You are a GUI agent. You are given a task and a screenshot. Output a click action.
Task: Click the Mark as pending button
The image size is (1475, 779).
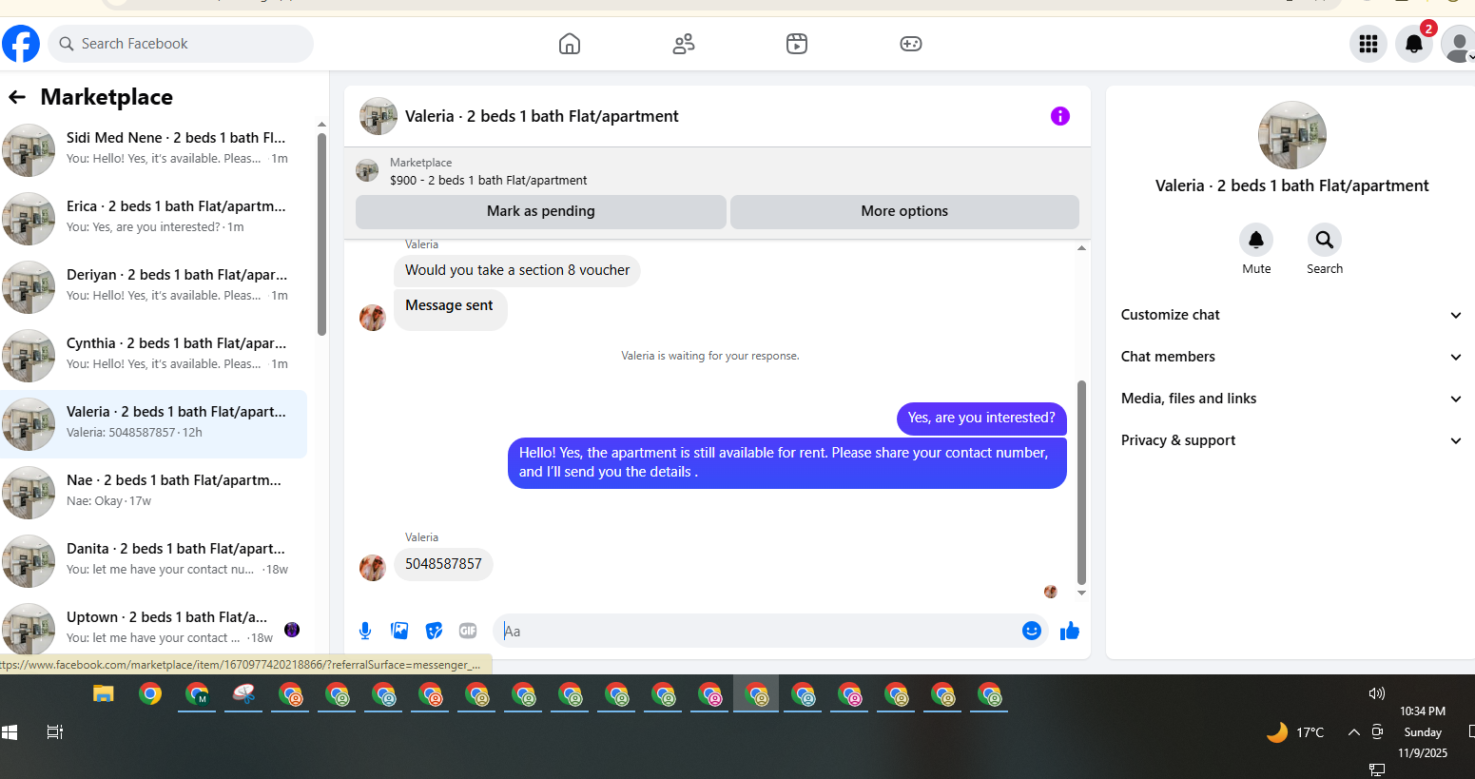pyautogui.click(x=541, y=211)
